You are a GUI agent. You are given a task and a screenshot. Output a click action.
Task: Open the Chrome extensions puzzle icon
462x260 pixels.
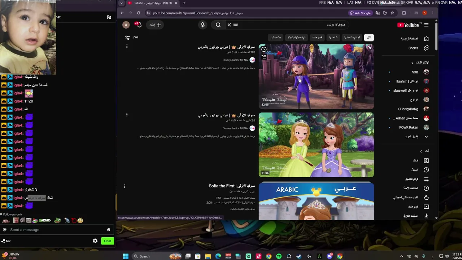point(404,13)
